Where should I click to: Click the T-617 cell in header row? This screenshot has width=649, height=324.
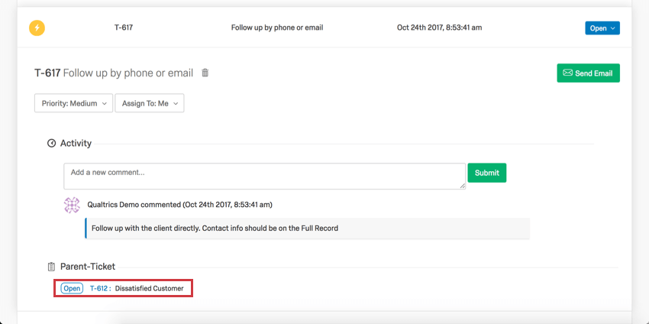124,28
